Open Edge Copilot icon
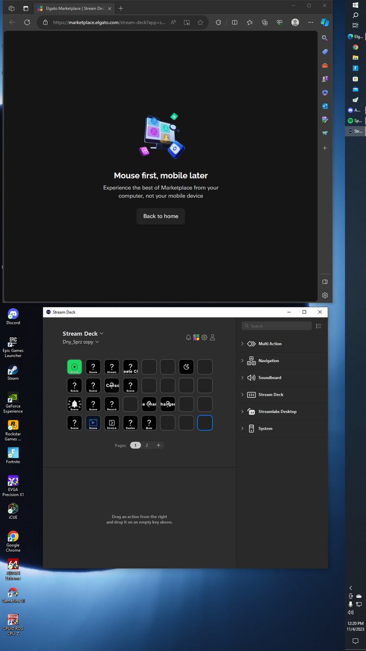This screenshot has width=366, height=651. click(324, 22)
